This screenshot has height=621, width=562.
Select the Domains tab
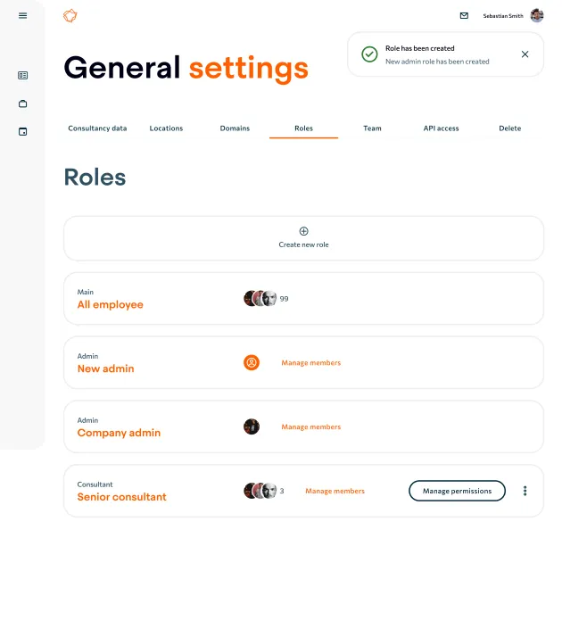(235, 128)
